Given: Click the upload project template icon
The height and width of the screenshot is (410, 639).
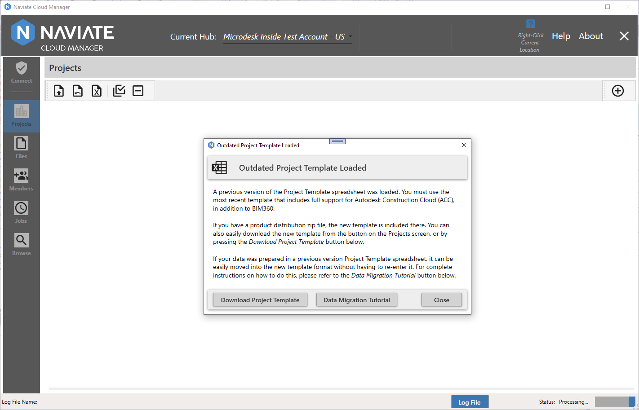Looking at the screenshot, I should (x=59, y=91).
